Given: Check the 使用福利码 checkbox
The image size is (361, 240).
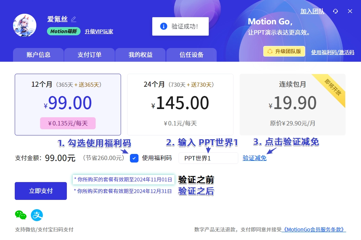Looking at the screenshot, I should 134,158.
